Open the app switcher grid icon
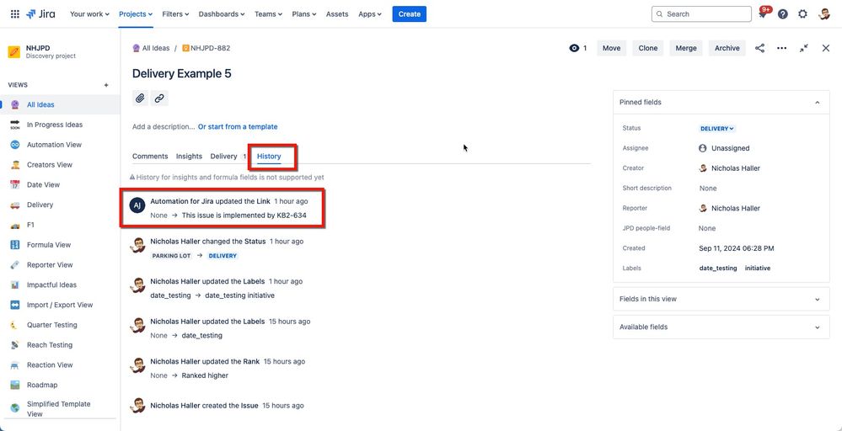Screen dimensions: 842x431 pos(15,14)
